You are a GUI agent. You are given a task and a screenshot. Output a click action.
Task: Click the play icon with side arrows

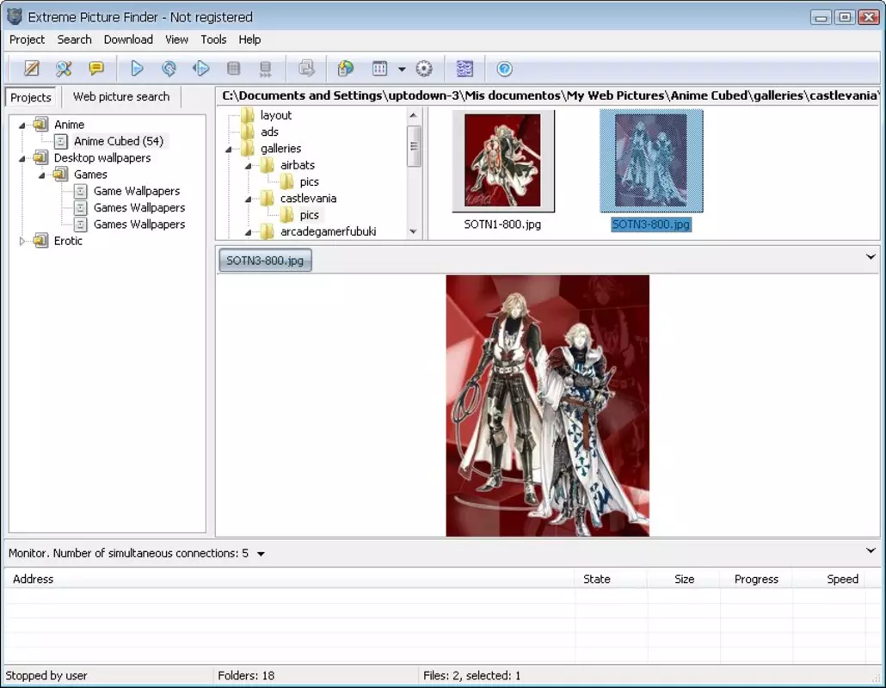pyautogui.click(x=201, y=69)
